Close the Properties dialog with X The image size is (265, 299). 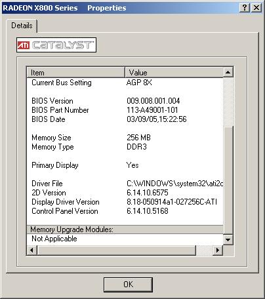(256, 8)
